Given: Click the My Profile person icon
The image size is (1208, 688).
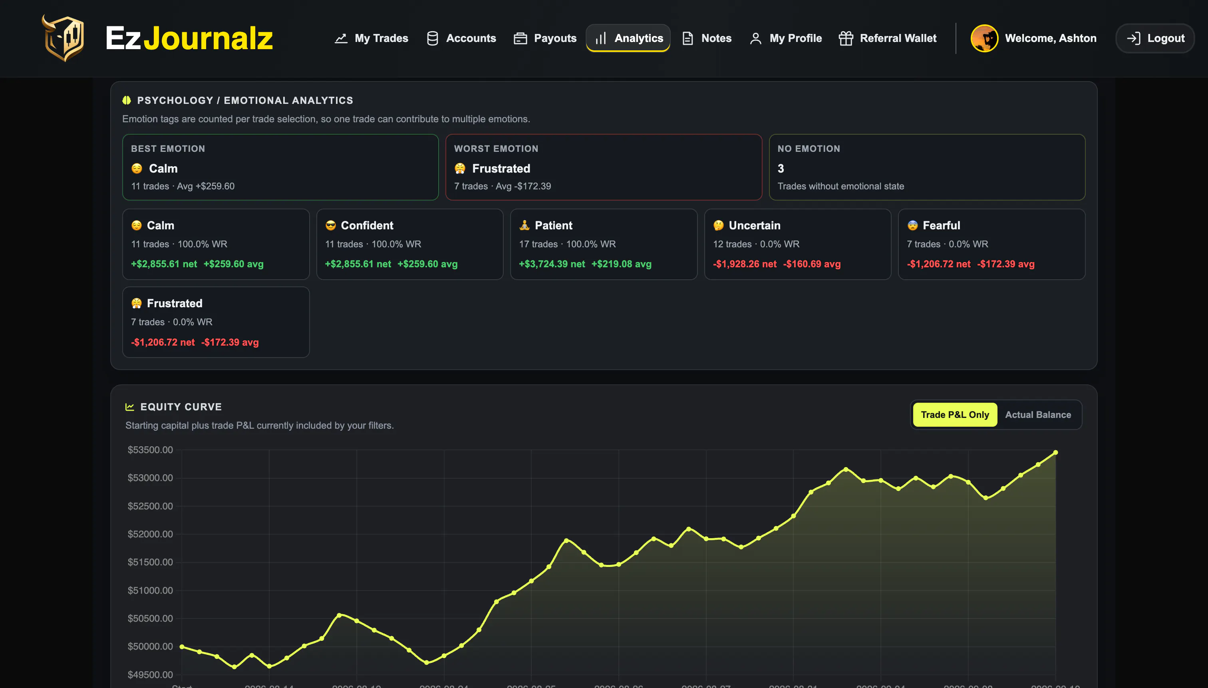Looking at the screenshot, I should [755, 38].
